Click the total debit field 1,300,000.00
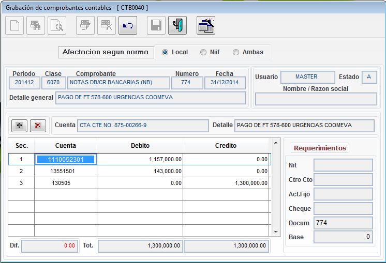 click(x=140, y=246)
